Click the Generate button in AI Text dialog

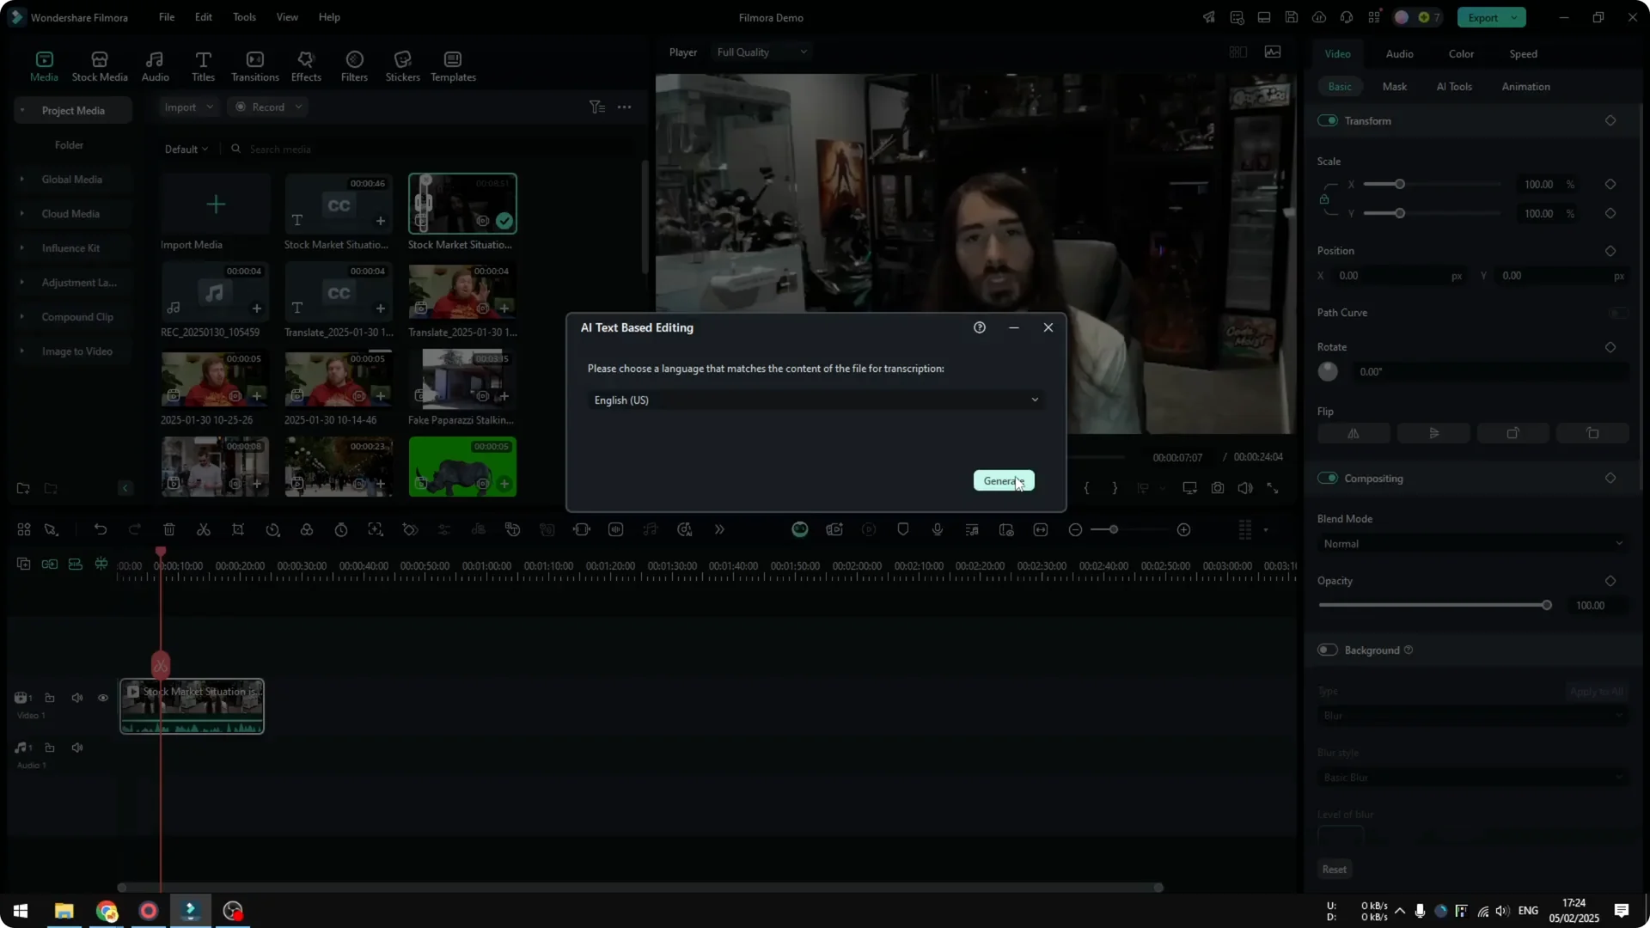tap(1003, 480)
